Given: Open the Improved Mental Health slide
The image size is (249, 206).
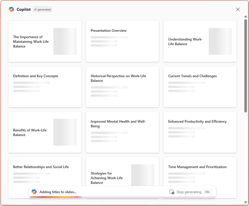Looking at the screenshot, I should pyautogui.click(x=122, y=132).
